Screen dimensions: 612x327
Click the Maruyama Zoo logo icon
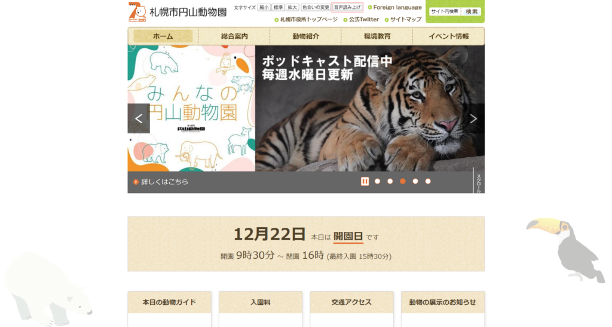coord(137,12)
